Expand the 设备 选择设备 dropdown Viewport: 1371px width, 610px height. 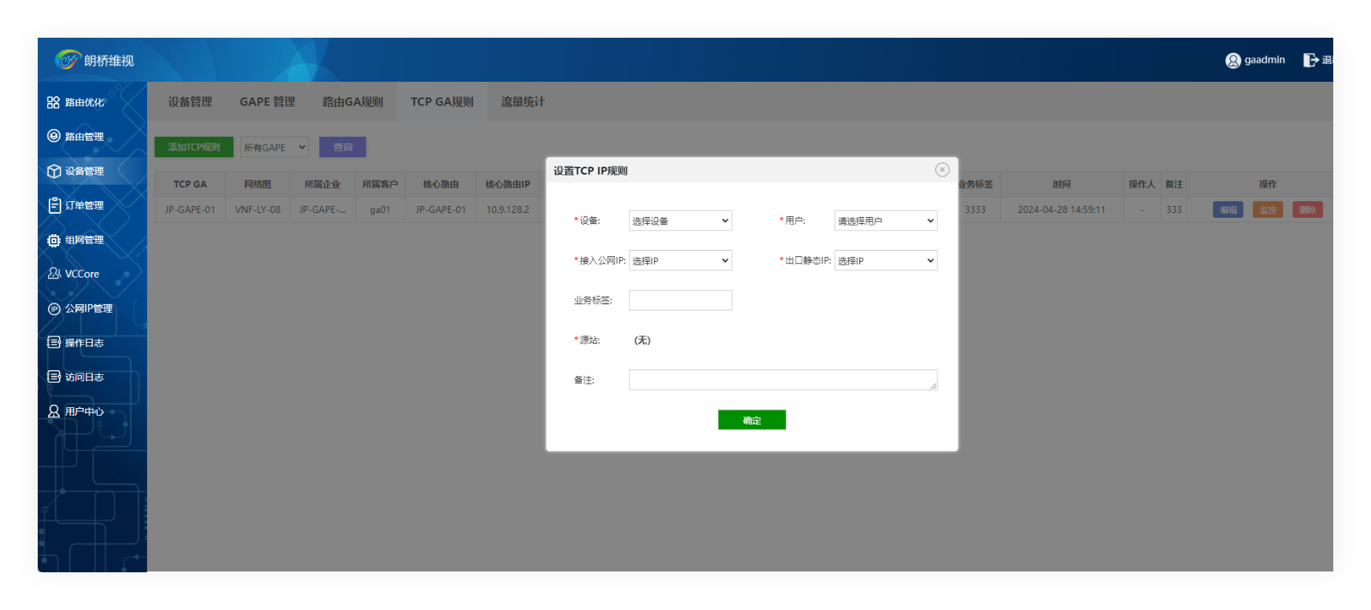(680, 221)
